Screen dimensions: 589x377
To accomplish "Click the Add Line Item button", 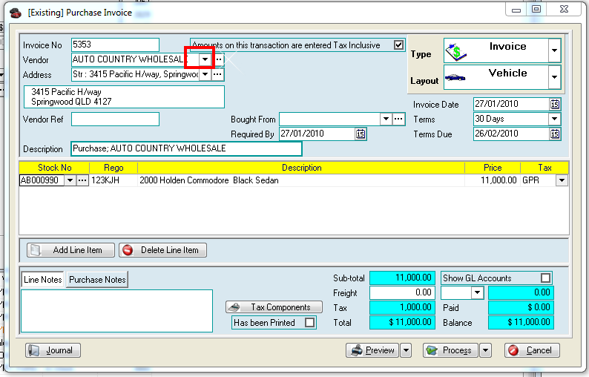I will pyautogui.click(x=70, y=250).
